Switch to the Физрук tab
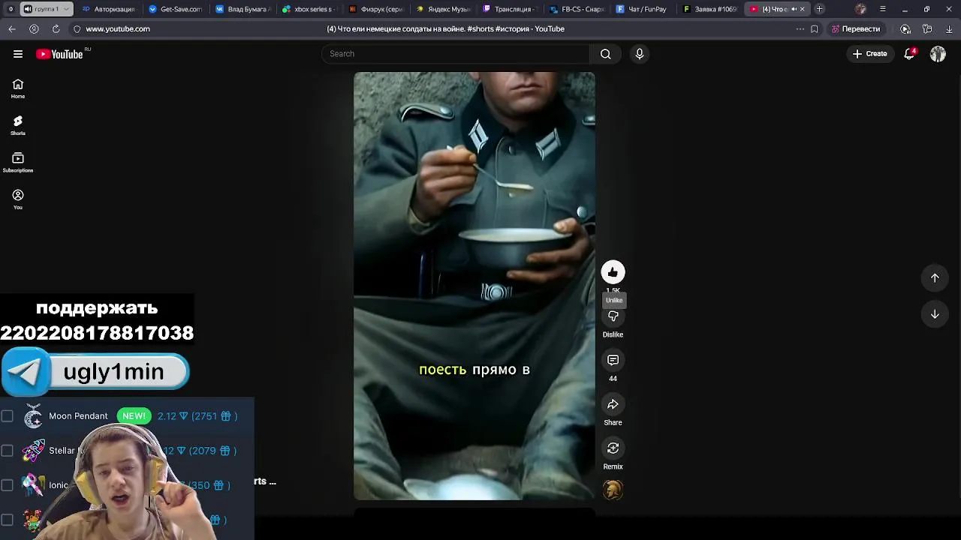This screenshot has height=540, width=961. [x=377, y=9]
